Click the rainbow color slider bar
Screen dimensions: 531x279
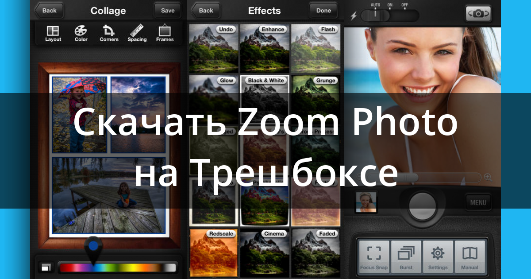tap(117, 267)
